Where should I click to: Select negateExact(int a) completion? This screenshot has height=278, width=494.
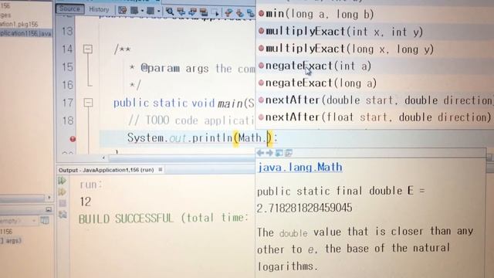[x=374, y=66]
